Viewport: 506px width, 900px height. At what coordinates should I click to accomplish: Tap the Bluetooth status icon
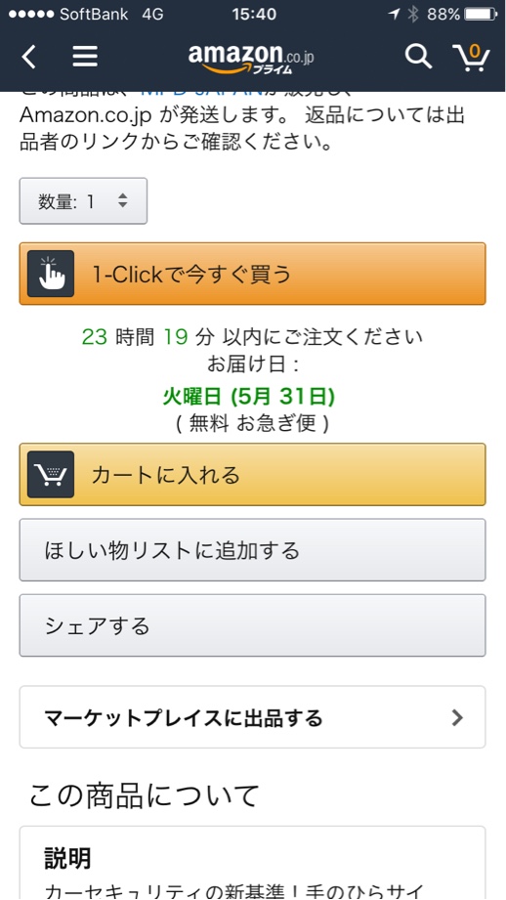point(413,14)
